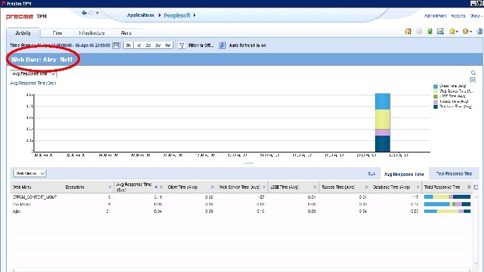
Task: Open column menu on Executions header
Action: pos(110,187)
